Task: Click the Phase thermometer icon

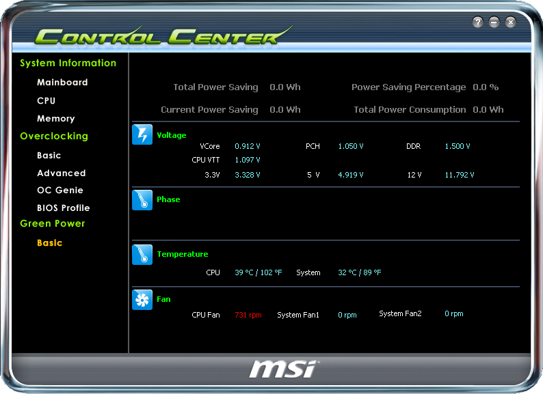Action: coord(142,200)
